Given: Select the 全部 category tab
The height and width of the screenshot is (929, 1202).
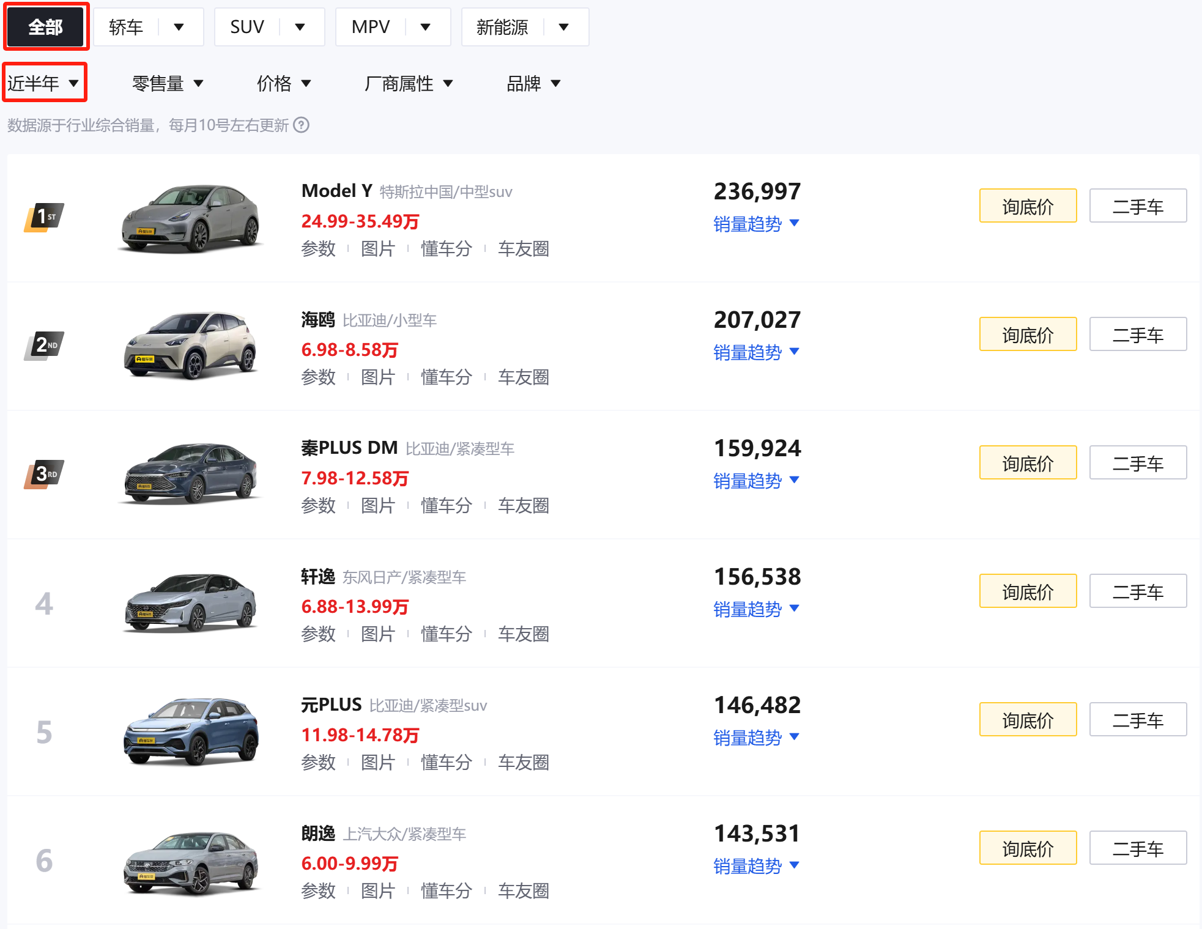Looking at the screenshot, I should point(46,27).
